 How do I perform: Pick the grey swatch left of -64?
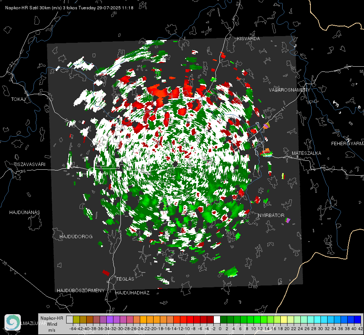[70, 320]
